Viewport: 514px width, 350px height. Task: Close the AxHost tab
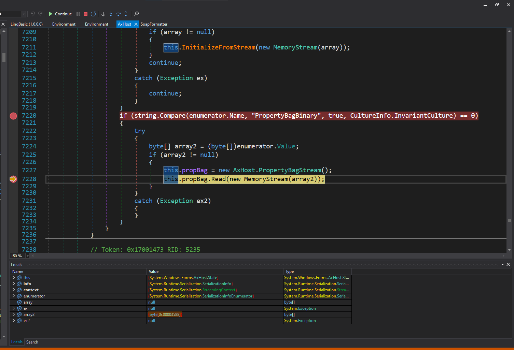click(136, 24)
